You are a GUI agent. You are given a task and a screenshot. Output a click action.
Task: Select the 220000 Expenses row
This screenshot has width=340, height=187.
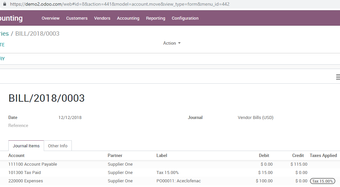pyautogui.click(x=170, y=181)
